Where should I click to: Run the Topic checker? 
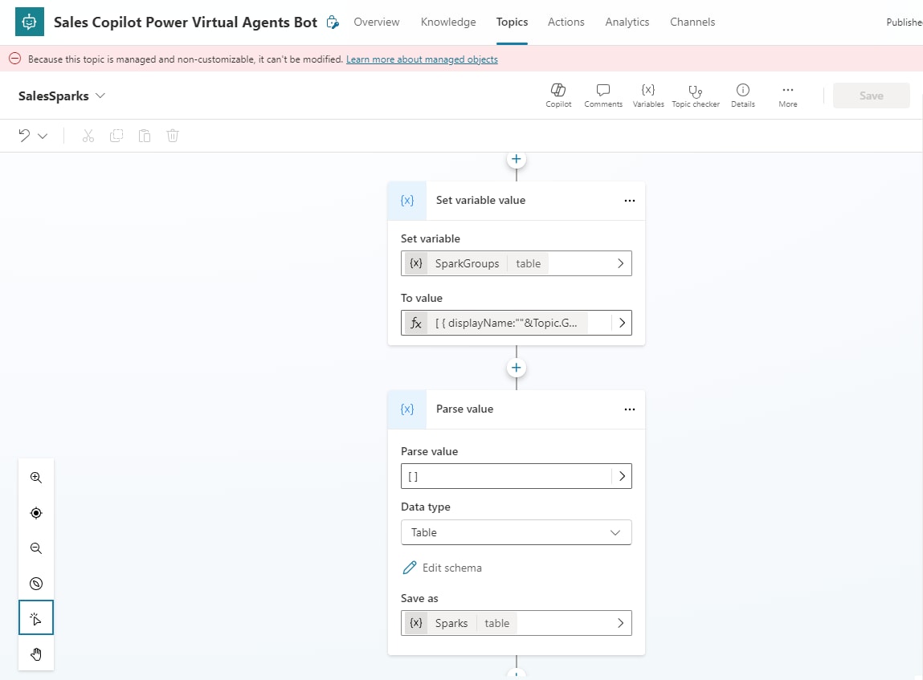point(696,95)
